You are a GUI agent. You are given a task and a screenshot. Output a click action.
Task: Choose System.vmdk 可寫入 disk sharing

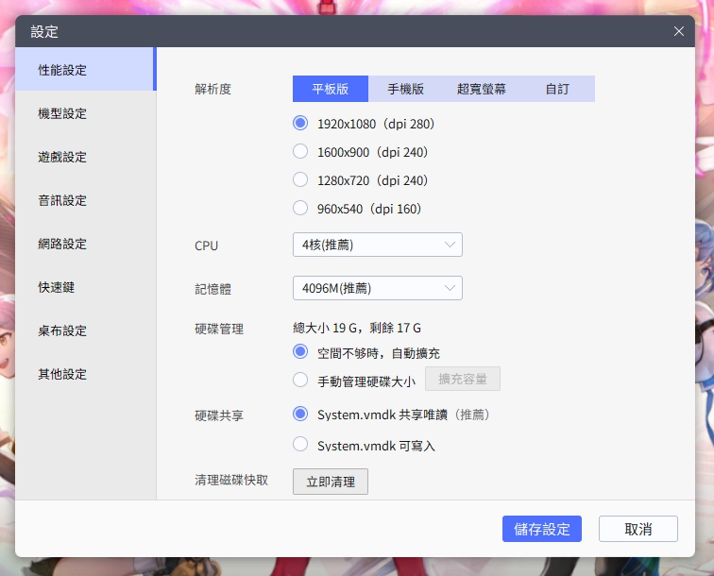tap(301, 445)
